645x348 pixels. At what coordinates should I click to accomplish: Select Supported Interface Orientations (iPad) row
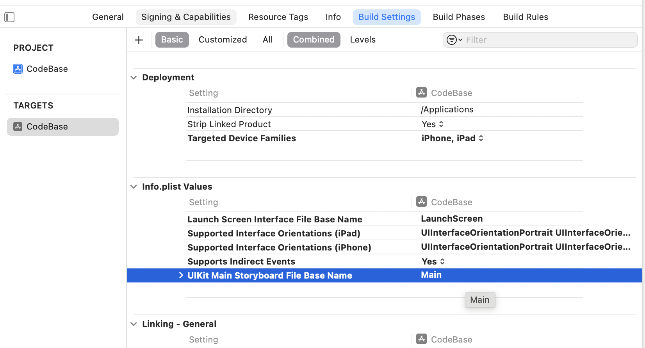pos(384,233)
